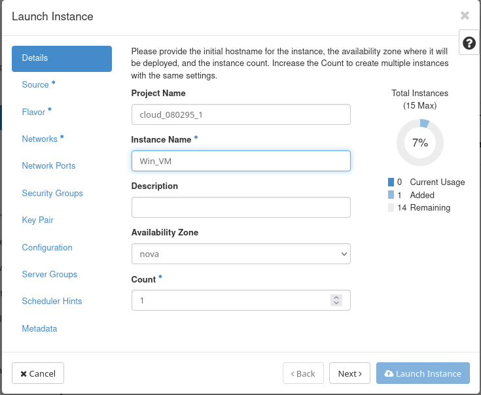Click the Count stepper arrows
Screen dimensions: 481x395
(x=336, y=300)
